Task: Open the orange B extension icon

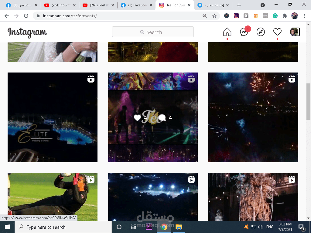Action: [x=256, y=16]
